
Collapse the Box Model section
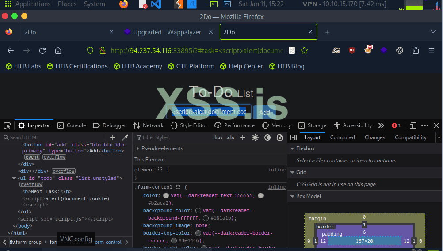coord(292,196)
